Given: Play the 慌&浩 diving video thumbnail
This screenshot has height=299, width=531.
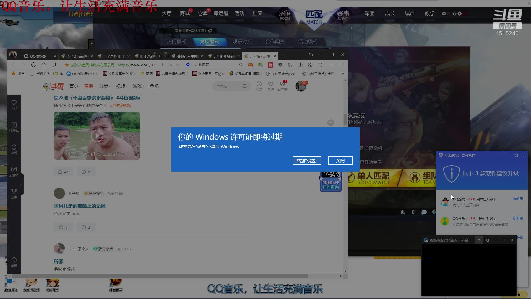Looking at the screenshot, I should point(97,136).
